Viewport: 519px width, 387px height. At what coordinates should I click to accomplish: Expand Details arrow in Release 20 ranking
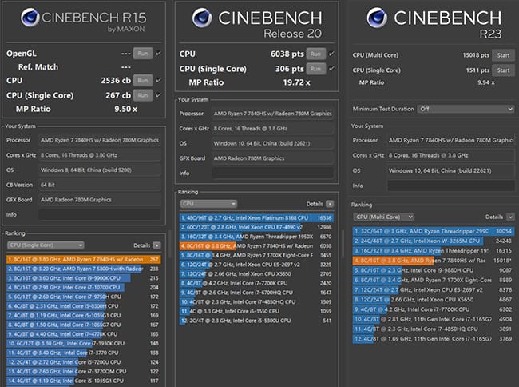330,204
